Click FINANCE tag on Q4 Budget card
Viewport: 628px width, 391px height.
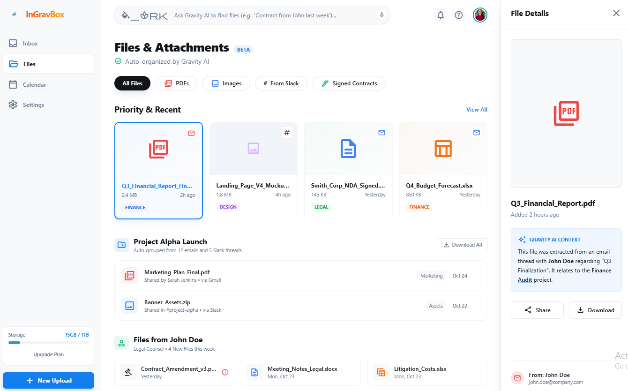tap(419, 207)
